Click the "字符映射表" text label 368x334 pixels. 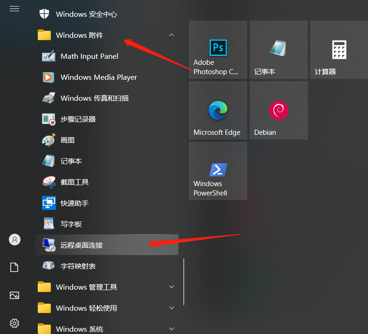(78, 266)
